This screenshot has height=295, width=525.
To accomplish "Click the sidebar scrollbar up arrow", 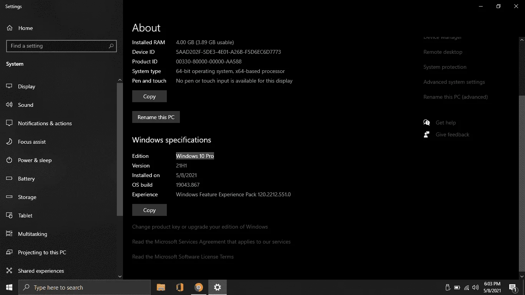I will click(x=120, y=80).
